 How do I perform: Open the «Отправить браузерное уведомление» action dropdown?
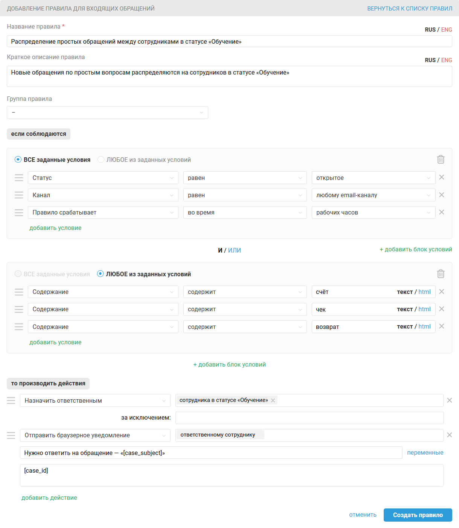(x=95, y=435)
